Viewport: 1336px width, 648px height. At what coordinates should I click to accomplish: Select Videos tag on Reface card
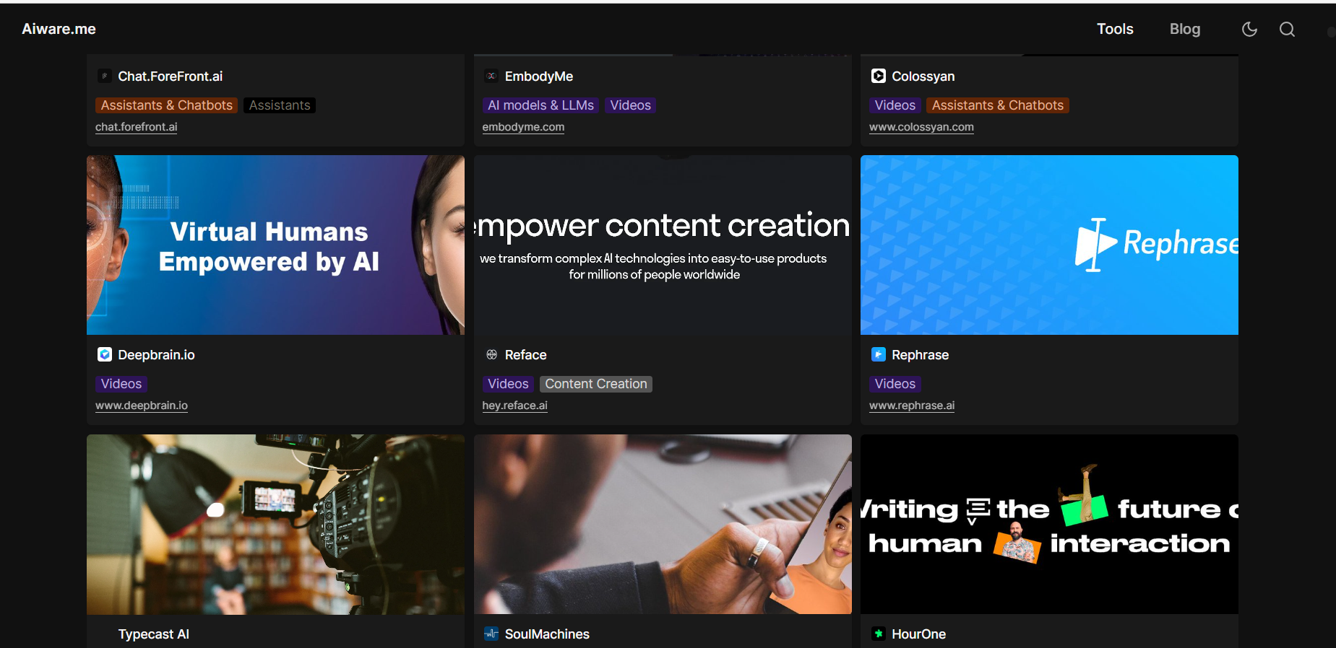coord(509,384)
